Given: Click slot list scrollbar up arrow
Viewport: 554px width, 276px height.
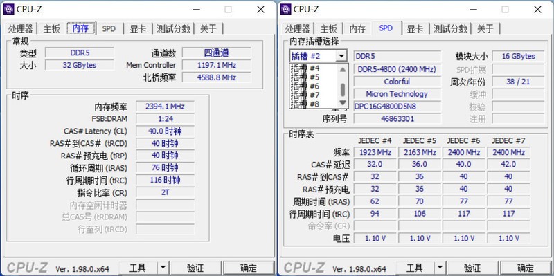Looking at the screenshot, I should pyautogui.click(x=342, y=70).
